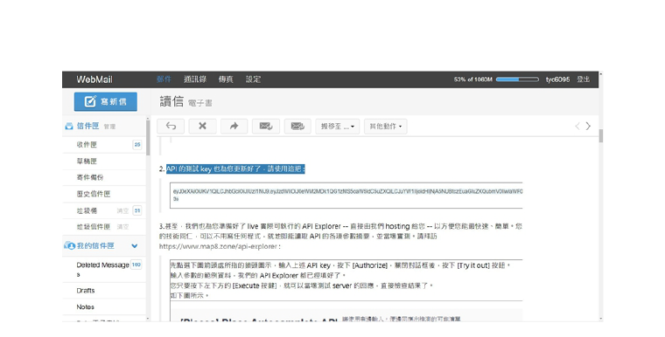Open the 寄件備份 sent backup folder
Screen dimensions: 665x337
(90, 177)
